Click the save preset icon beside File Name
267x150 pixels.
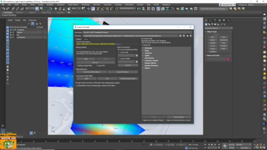click(184, 36)
